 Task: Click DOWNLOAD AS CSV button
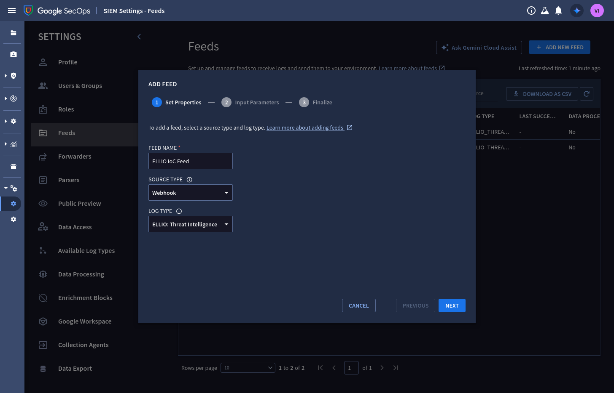tap(542, 94)
